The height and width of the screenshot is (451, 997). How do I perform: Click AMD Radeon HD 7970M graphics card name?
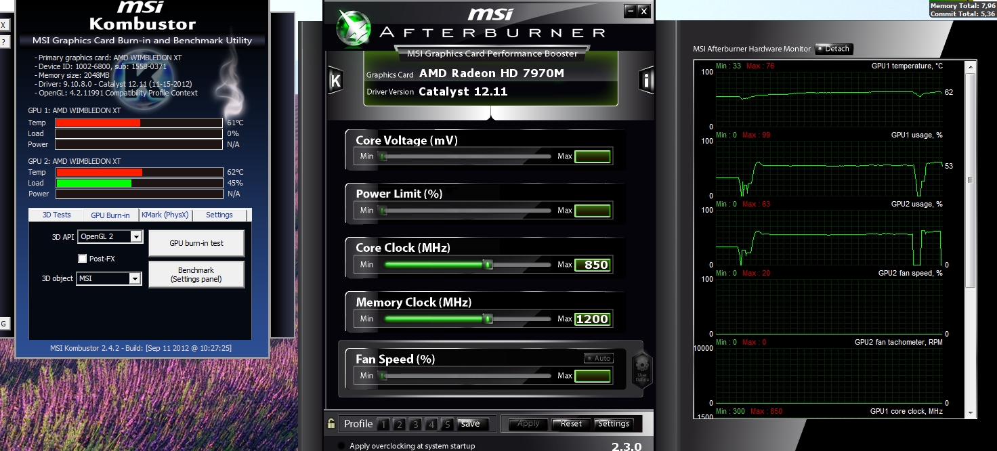[x=492, y=73]
